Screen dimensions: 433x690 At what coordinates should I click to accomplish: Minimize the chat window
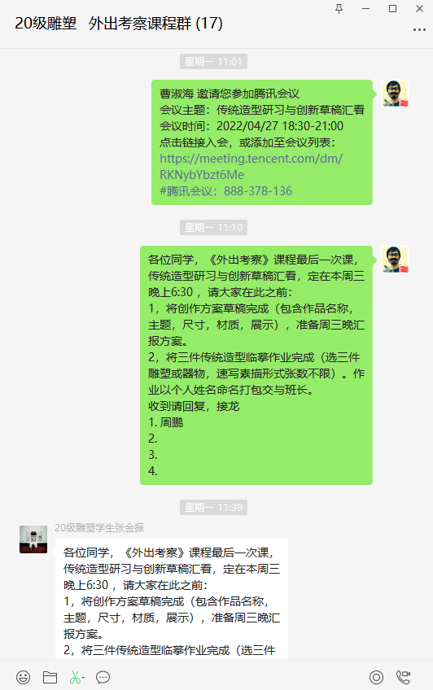pos(365,8)
